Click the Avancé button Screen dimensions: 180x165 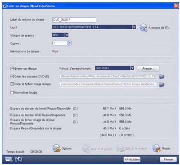pyautogui.click(x=148, y=69)
